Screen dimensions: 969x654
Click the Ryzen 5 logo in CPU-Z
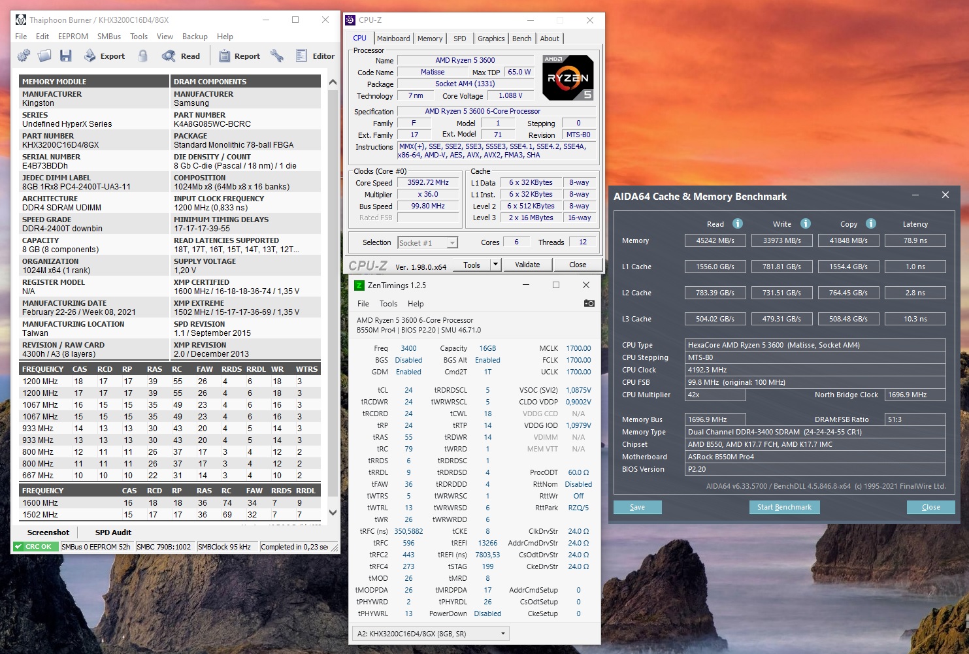pyautogui.click(x=568, y=78)
